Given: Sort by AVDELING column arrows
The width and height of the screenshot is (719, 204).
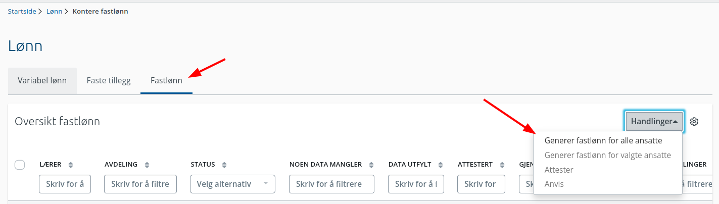Looking at the screenshot, I should point(147,165).
